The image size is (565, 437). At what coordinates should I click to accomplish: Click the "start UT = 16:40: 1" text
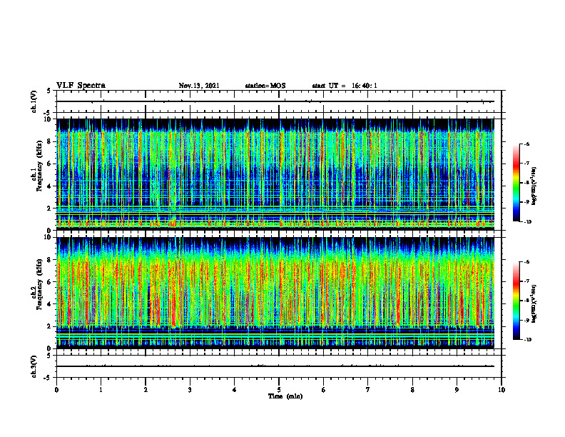point(345,86)
